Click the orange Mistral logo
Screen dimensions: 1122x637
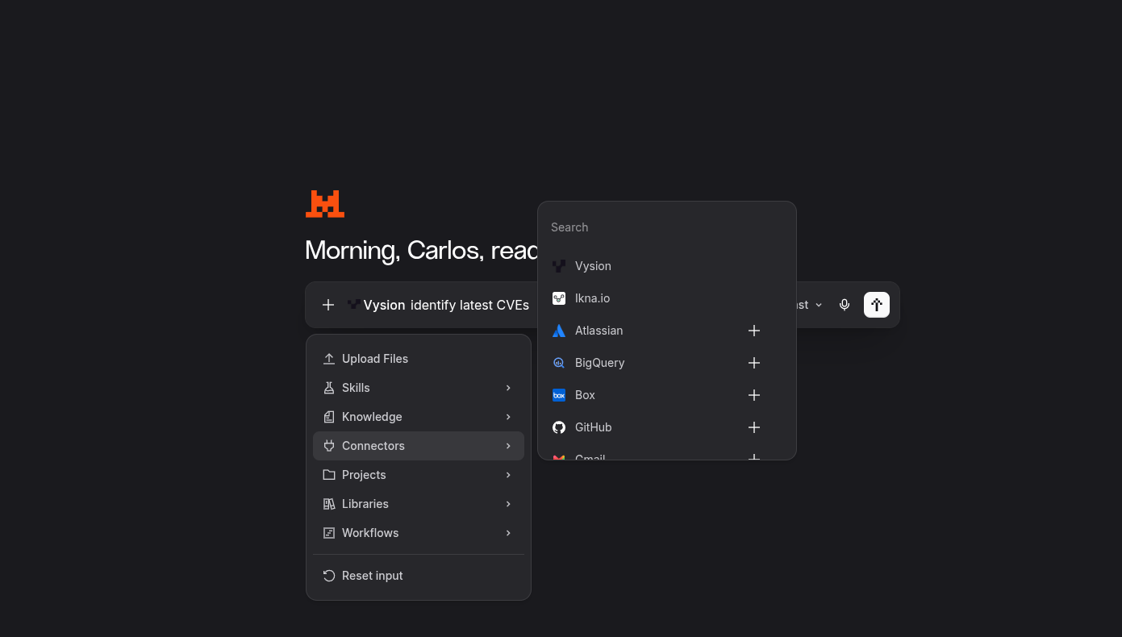coord(325,204)
